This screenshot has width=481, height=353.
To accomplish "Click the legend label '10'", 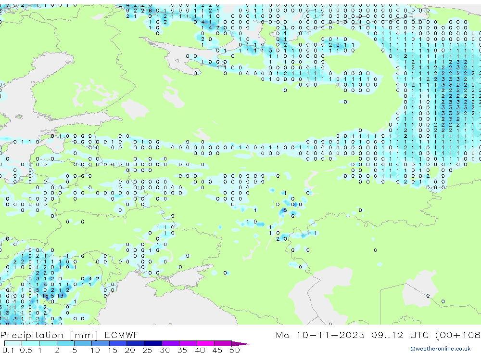I will [95, 350].
